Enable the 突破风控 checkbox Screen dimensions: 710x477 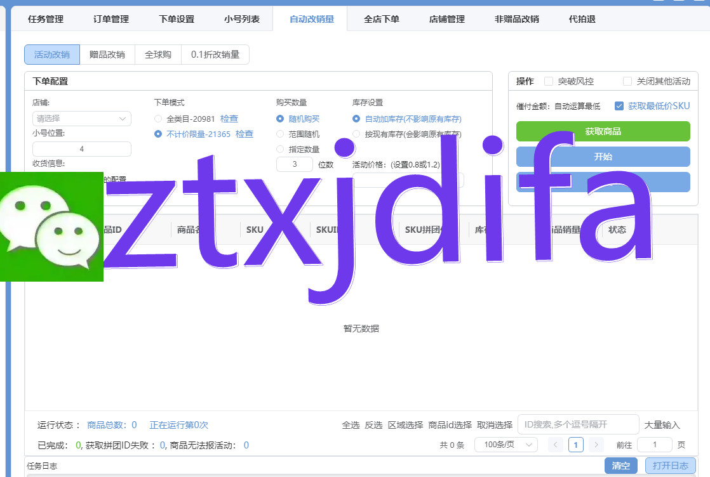click(549, 81)
